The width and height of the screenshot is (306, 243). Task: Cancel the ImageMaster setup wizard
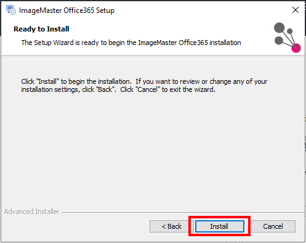[273, 226]
